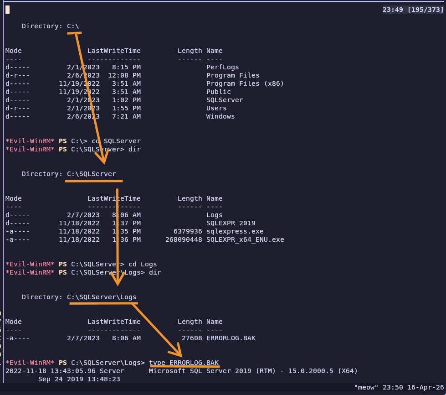Click the 'cd Logs' command text
Screen dimensions: 446x395
(143, 264)
